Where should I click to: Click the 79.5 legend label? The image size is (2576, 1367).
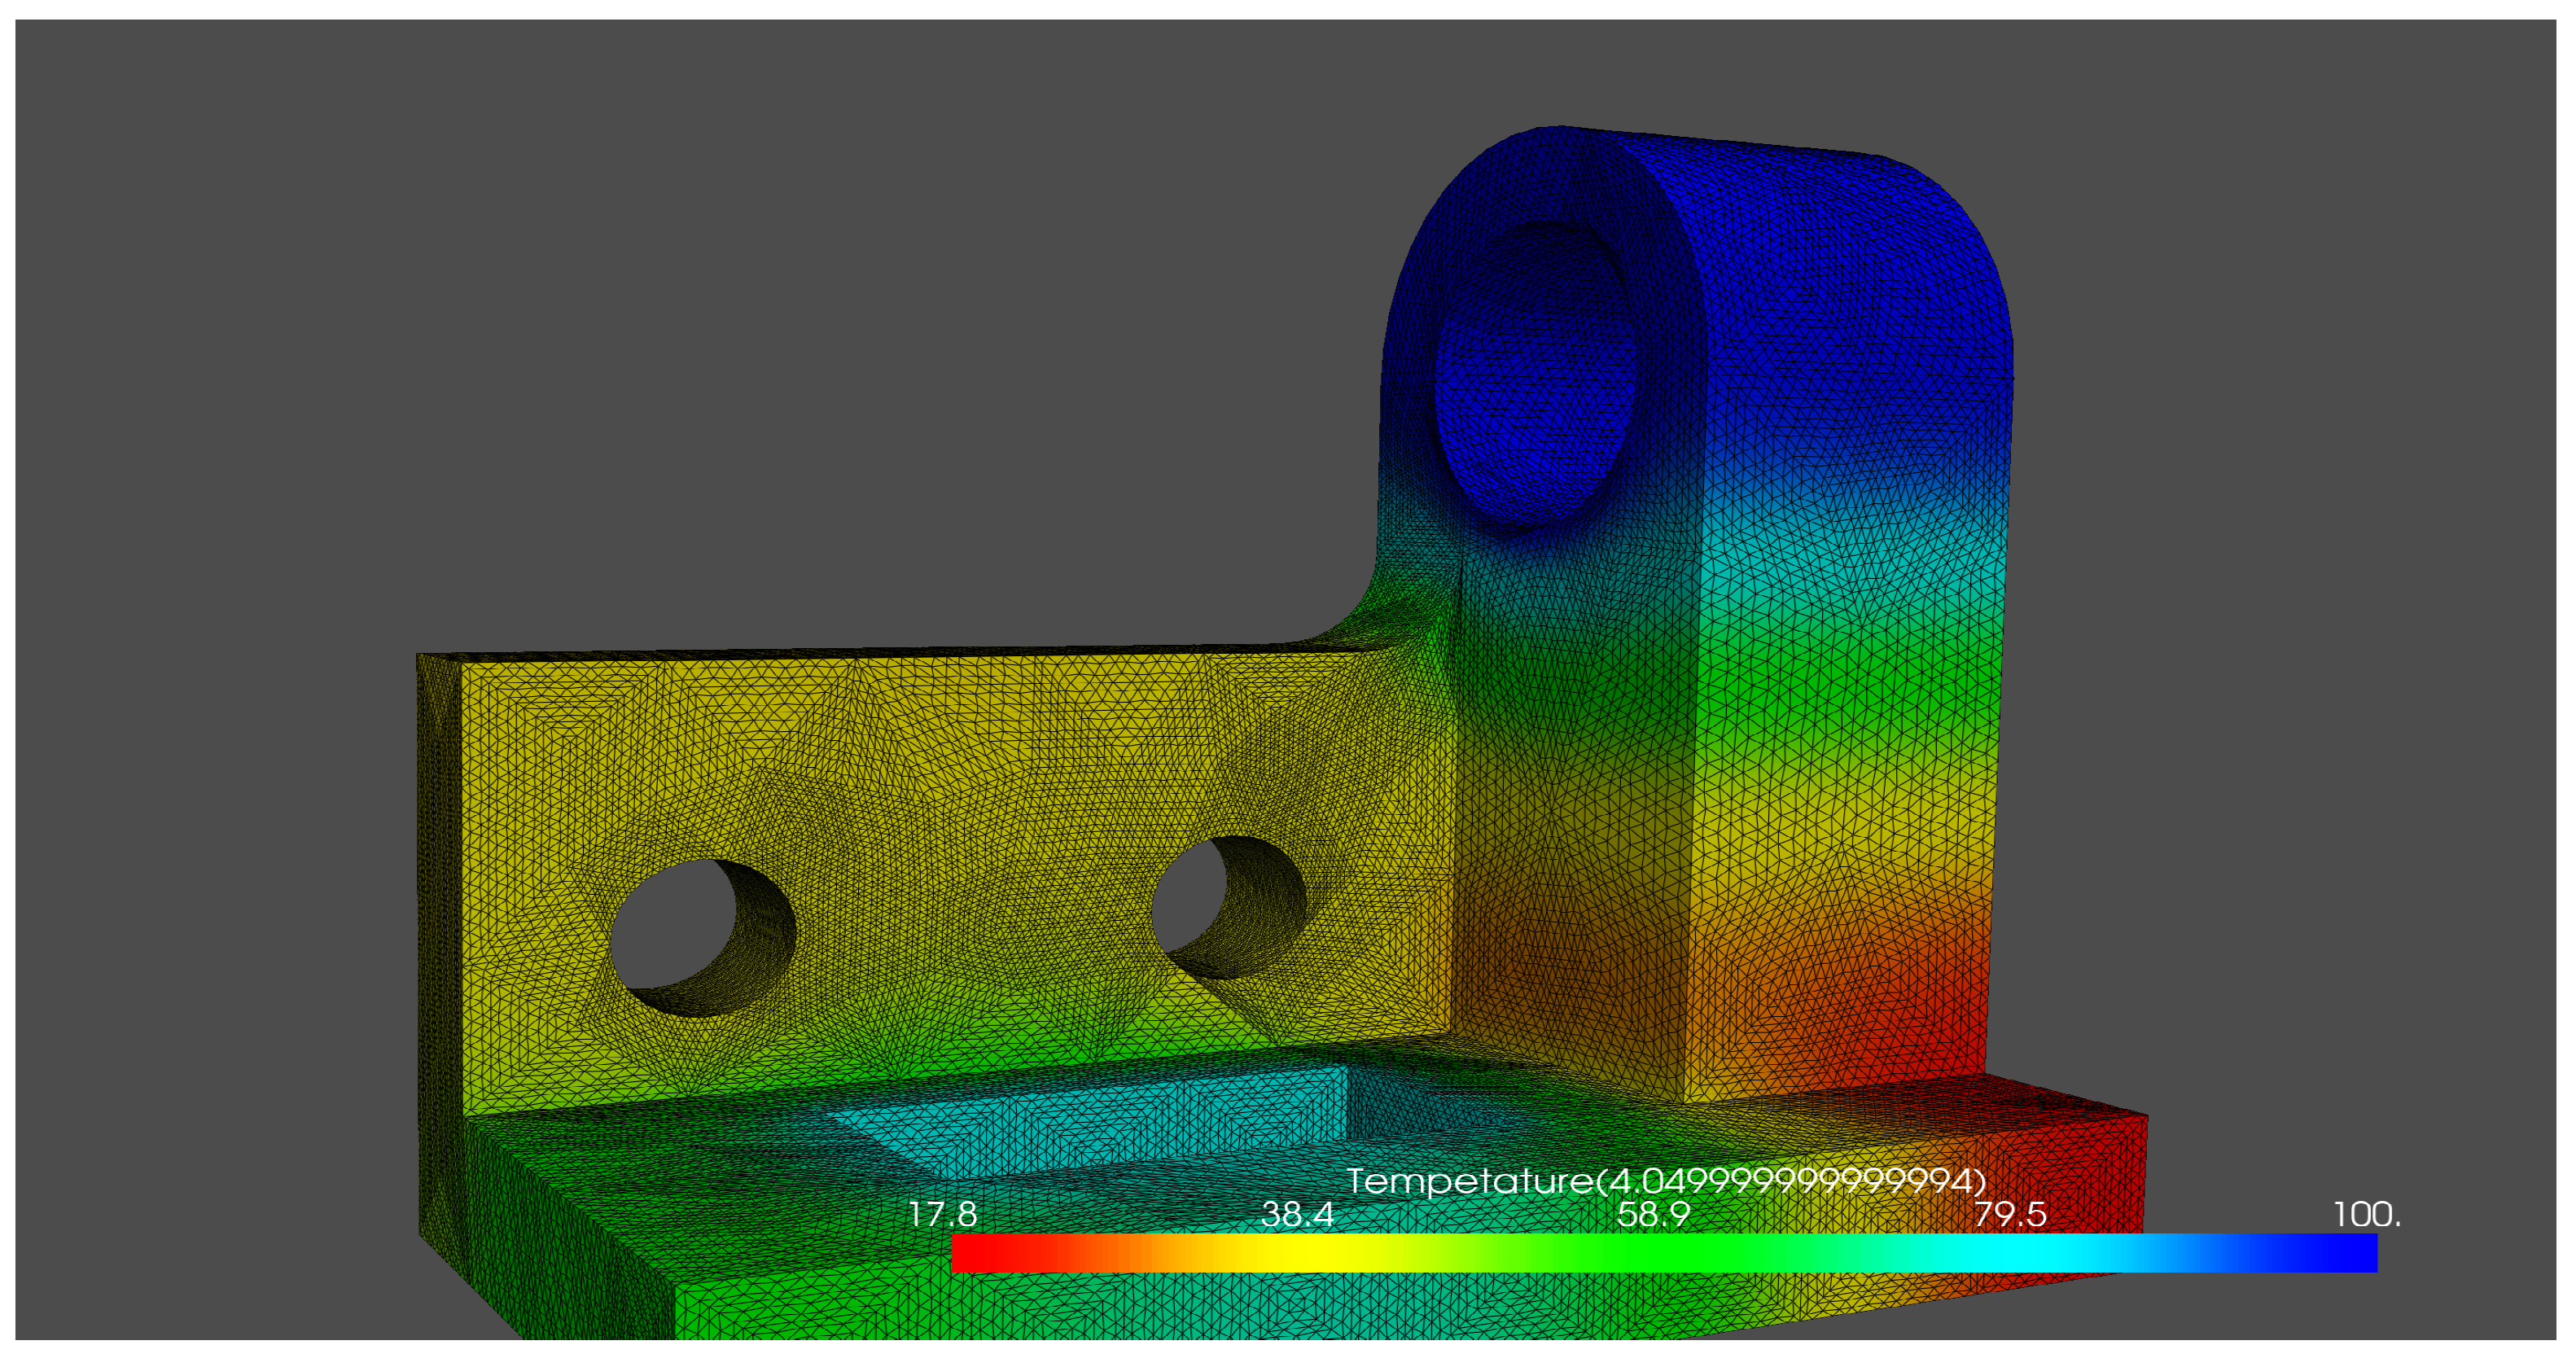click(x=2010, y=1214)
